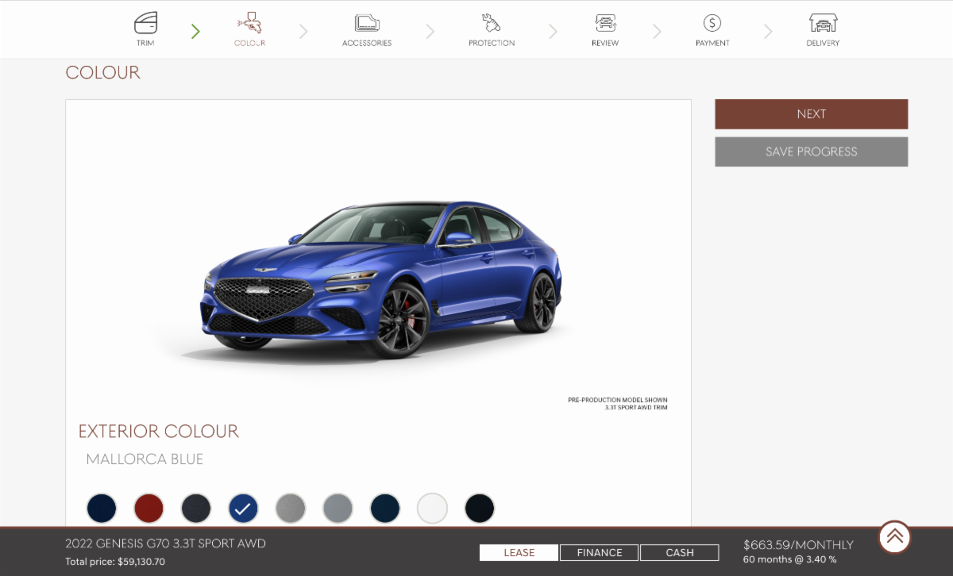
Task: Select the Colour step spray gun icon
Action: click(x=249, y=22)
